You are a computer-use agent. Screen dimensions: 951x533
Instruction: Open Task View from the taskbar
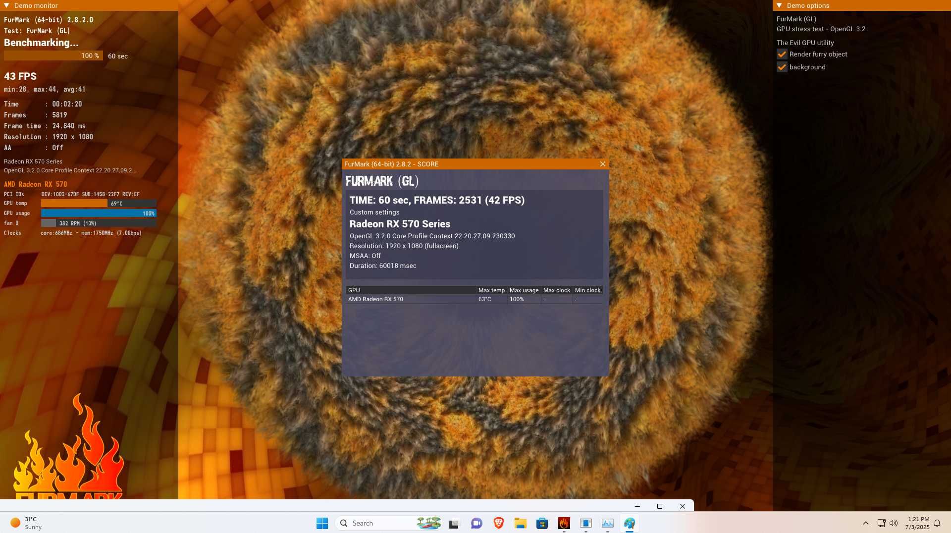454,523
